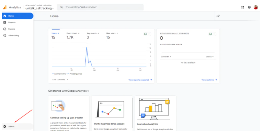
Task: Open the Google apps grid icon
Action: point(243,7)
